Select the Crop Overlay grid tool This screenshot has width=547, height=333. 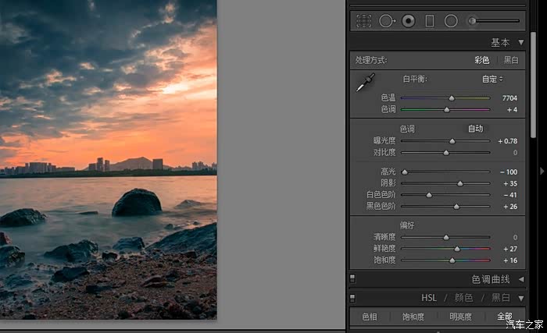pyautogui.click(x=363, y=21)
